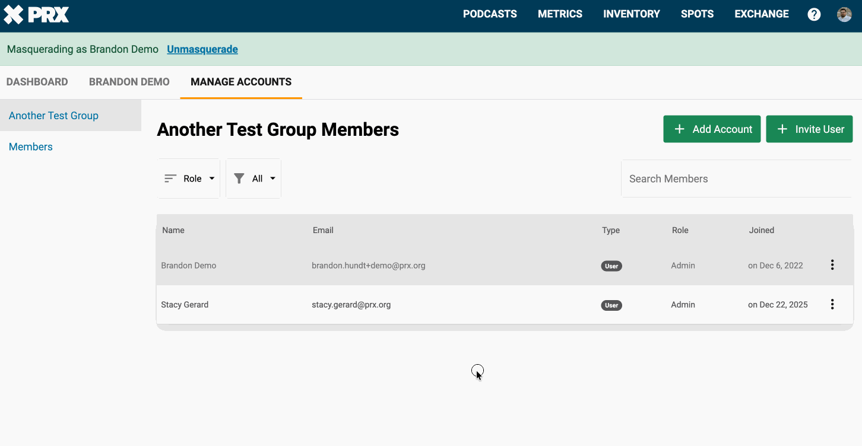Screen dimensions: 862x446
Task: Click the PRX logo
Action: coord(37,14)
